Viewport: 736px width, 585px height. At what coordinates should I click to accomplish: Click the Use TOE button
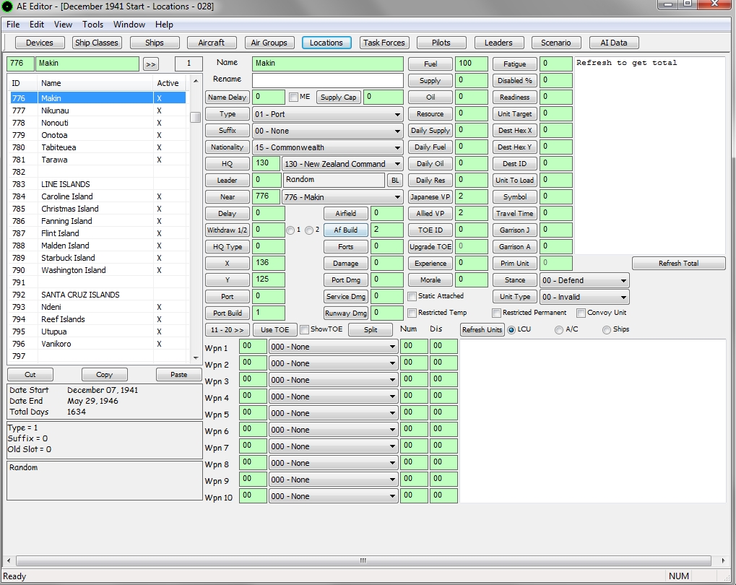274,329
